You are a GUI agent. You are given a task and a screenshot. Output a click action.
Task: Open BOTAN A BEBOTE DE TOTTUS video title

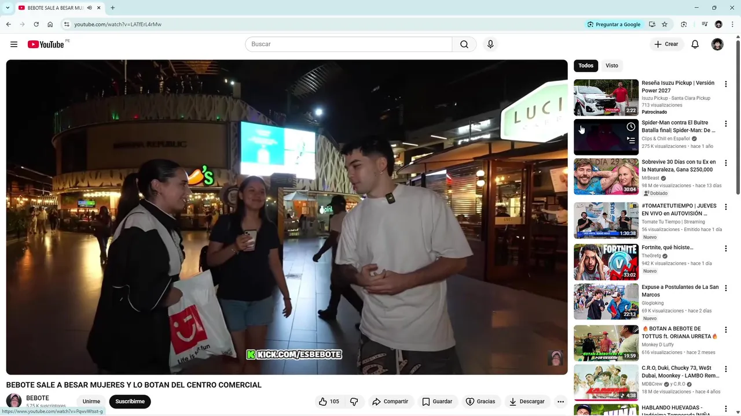pyautogui.click(x=680, y=332)
